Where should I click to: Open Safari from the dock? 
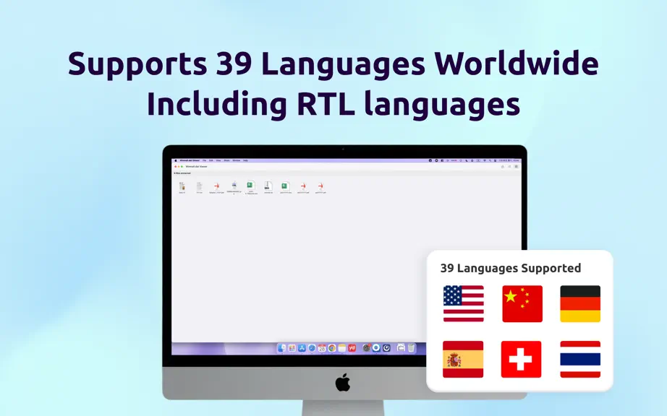tap(312, 348)
